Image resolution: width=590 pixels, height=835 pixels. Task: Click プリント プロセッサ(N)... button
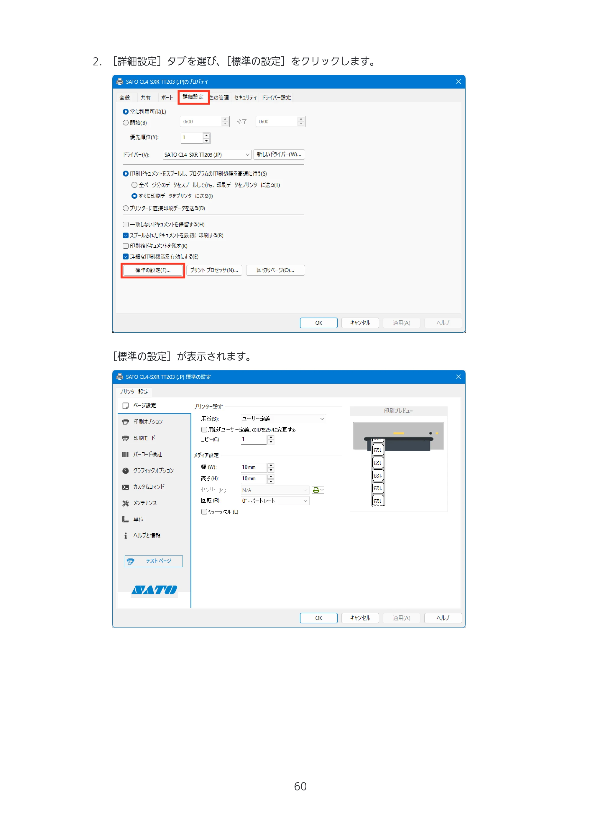point(214,270)
